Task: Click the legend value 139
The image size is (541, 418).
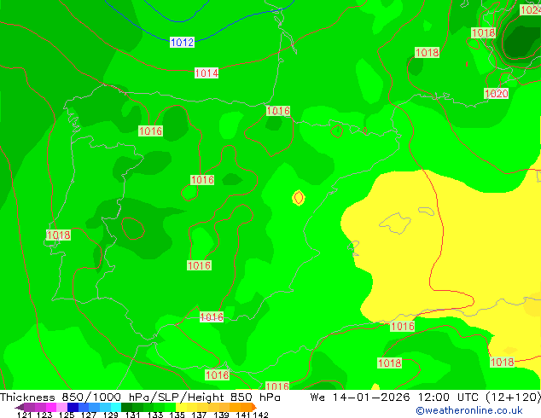Action: 221,415
